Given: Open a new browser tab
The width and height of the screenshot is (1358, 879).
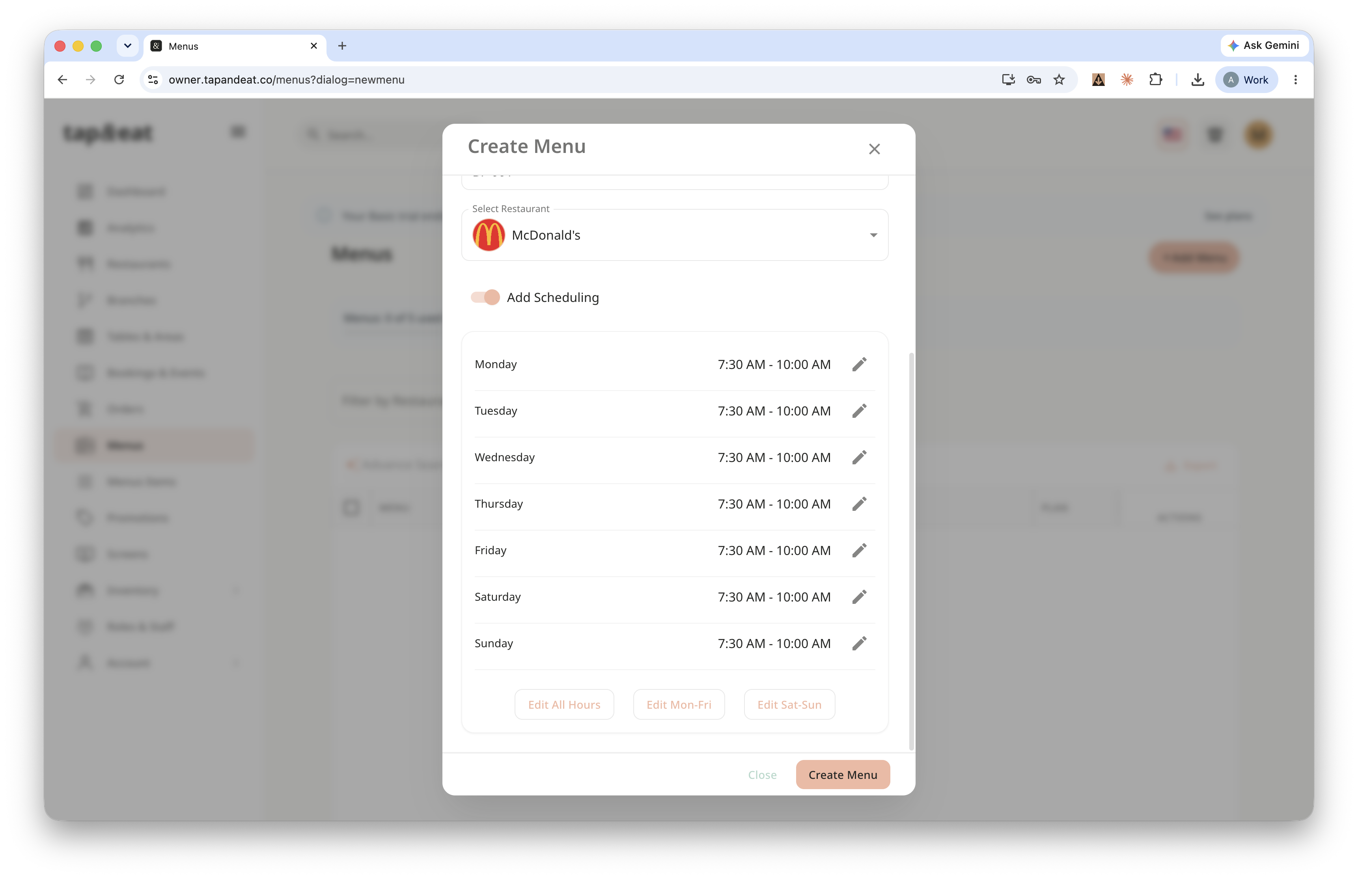Looking at the screenshot, I should click(x=342, y=46).
